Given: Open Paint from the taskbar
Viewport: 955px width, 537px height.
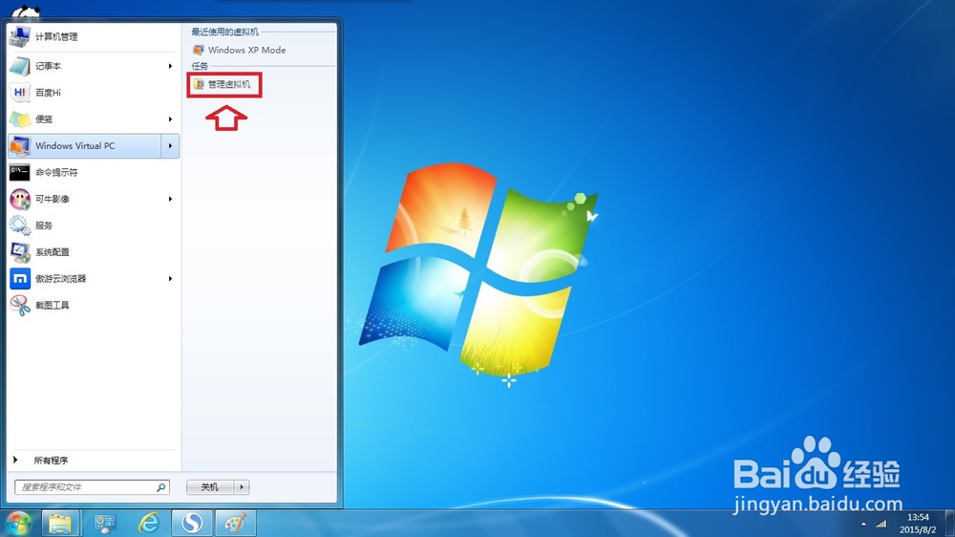Looking at the screenshot, I should [236, 523].
